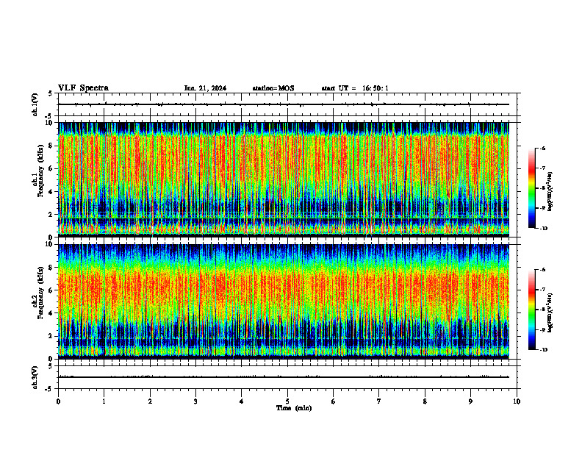Click the time axis tick label '6'
The height and width of the screenshot is (450, 582).
point(334,401)
